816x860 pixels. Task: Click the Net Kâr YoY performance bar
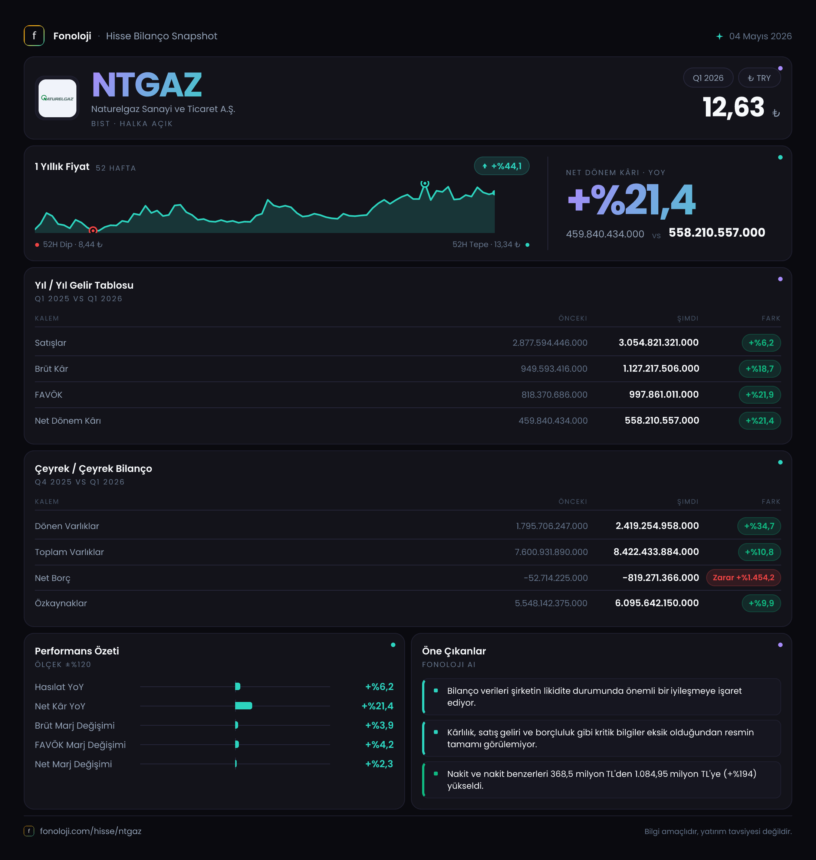click(x=244, y=706)
